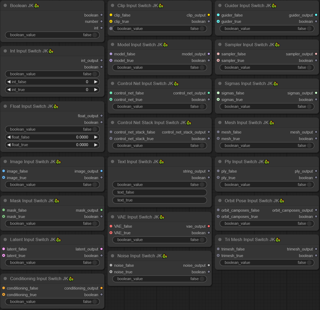
Task: Collapse the Mesh Input Switch JK node dot
Action: point(220,122)
